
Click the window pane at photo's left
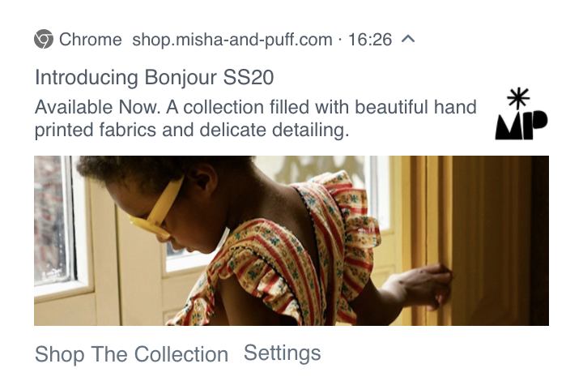[x=50, y=220]
